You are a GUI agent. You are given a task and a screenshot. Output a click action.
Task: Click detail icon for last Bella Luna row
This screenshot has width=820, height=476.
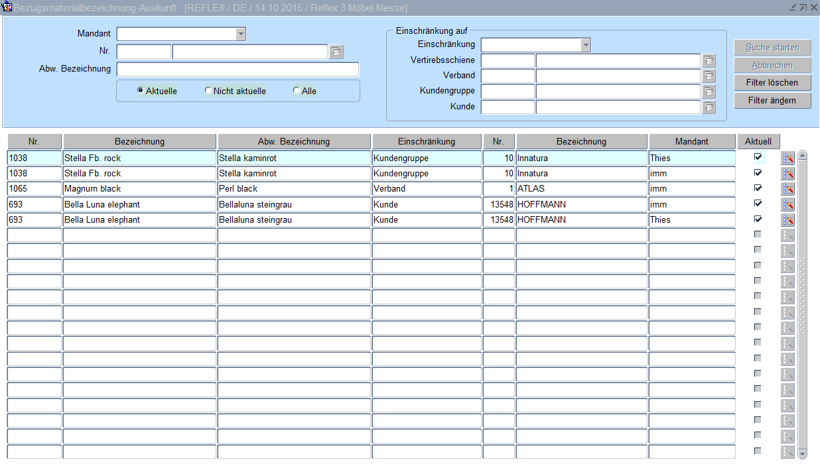tap(787, 220)
